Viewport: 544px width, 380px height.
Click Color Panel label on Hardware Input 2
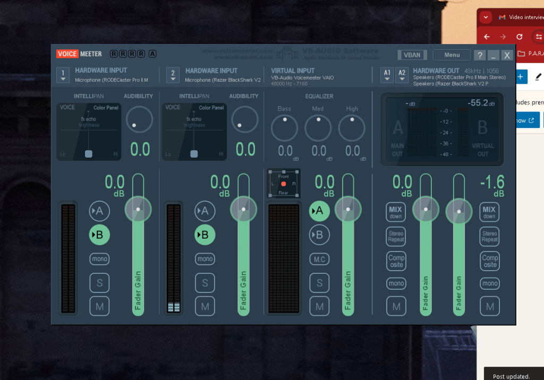[211, 108]
